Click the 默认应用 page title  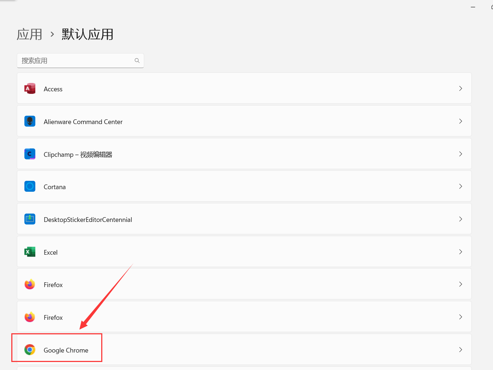[x=87, y=35]
